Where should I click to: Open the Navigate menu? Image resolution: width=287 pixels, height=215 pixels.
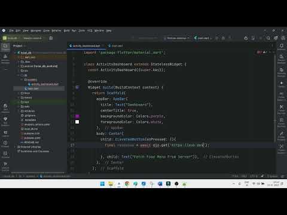[x=36, y=30]
